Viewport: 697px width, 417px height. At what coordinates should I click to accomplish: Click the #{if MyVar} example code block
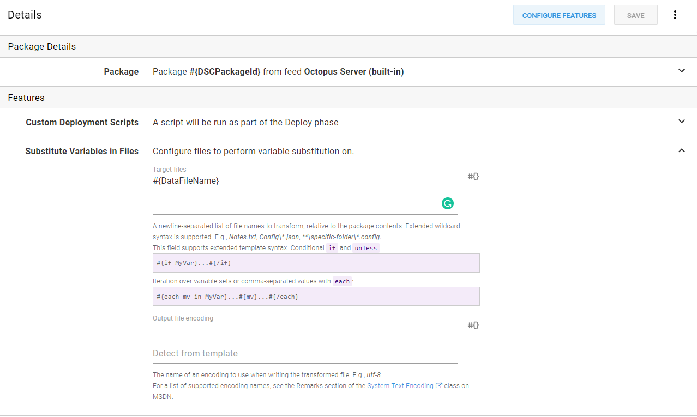(x=316, y=263)
